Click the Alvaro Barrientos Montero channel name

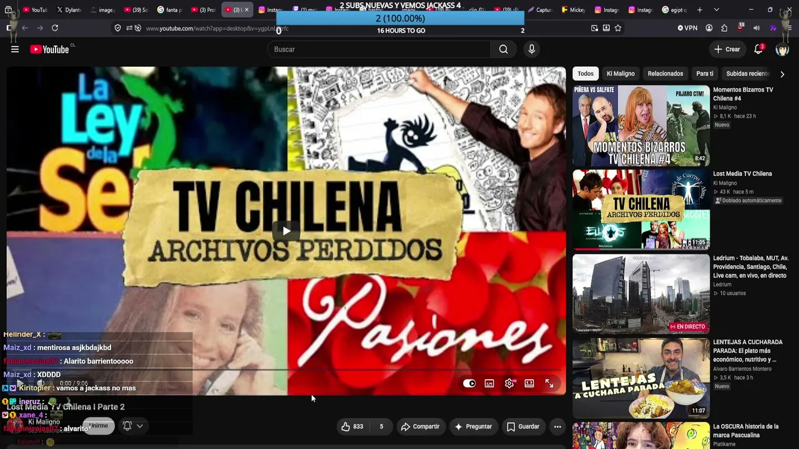pyautogui.click(x=742, y=369)
